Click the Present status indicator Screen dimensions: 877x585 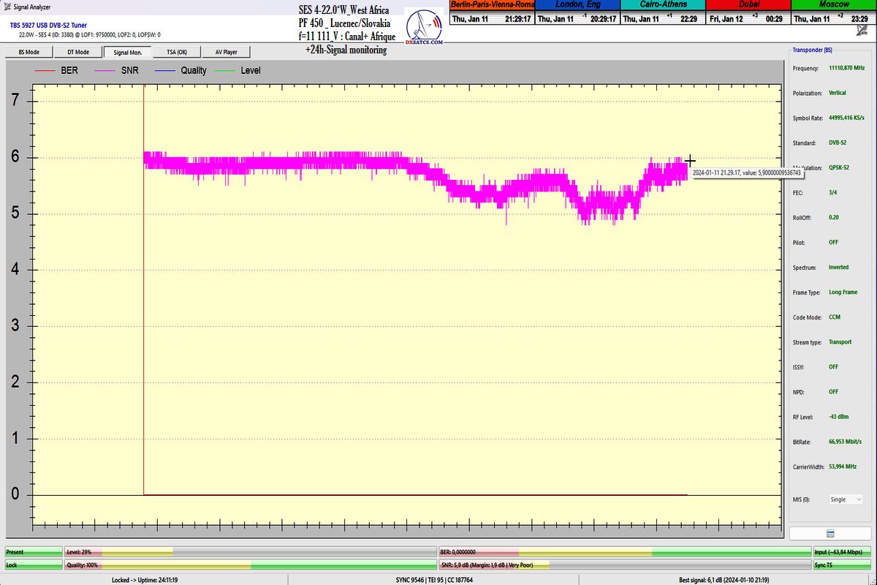33,552
